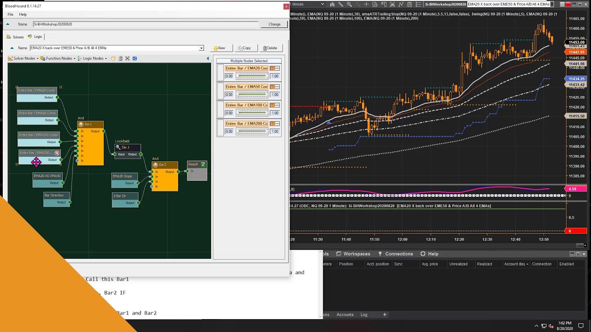The height and width of the screenshot is (332, 591).
Task: Add a new tab with plus icon
Action: (x=385, y=314)
